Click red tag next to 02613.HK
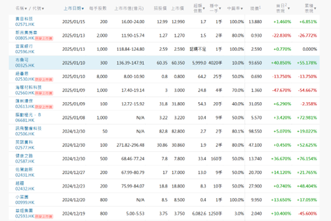Viewport: 331px width, 221px height. (44, 107)
